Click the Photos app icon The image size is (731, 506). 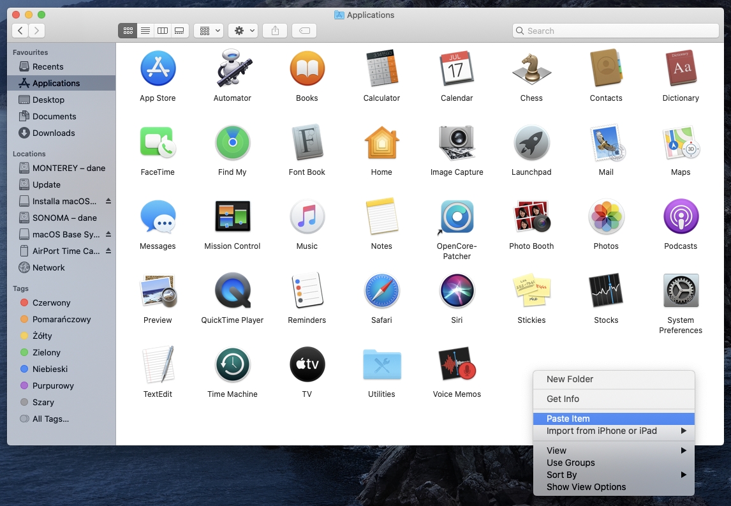point(606,216)
